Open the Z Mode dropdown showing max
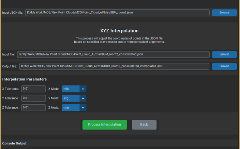Viewport: 240px width, 149px height. click(74, 108)
